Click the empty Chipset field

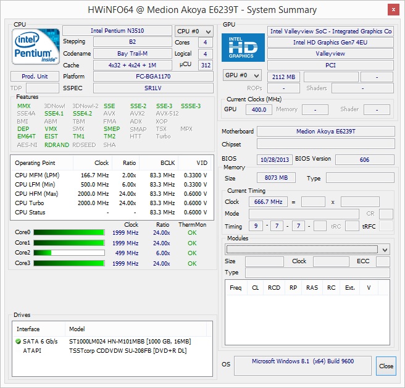(326, 144)
